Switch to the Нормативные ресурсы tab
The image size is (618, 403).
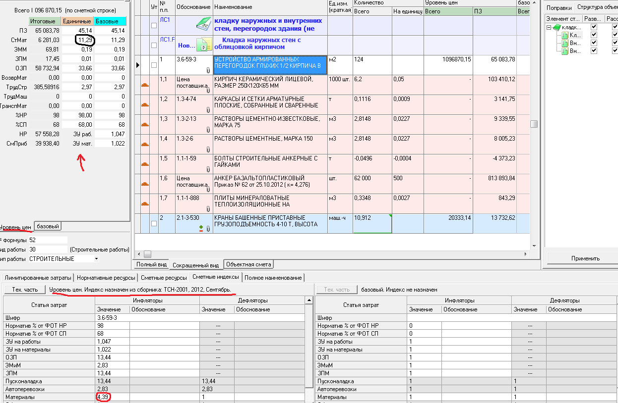pyautogui.click(x=105, y=278)
